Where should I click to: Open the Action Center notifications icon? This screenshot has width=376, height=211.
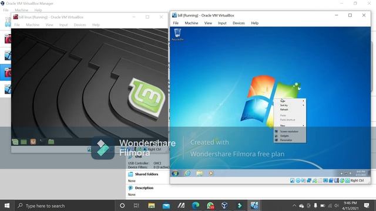(x=367, y=206)
